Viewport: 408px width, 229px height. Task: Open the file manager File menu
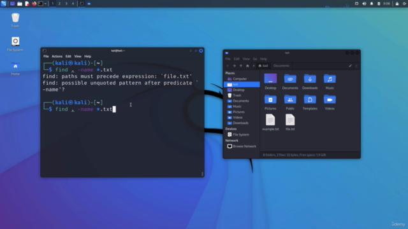click(x=228, y=59)
